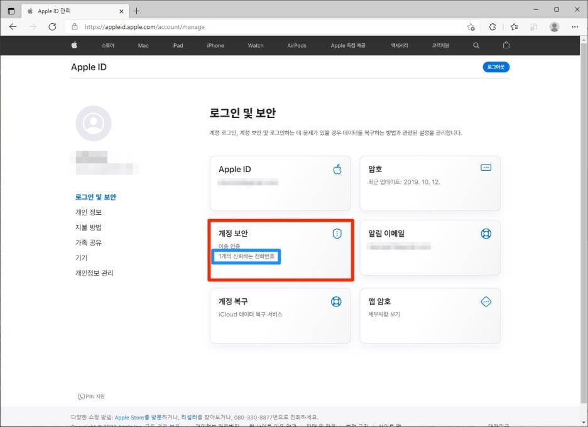Screen dimensions: 588x427
Task: Open browser settings three-dot menu
Action: pyautogui.click(x=575, y=26)
